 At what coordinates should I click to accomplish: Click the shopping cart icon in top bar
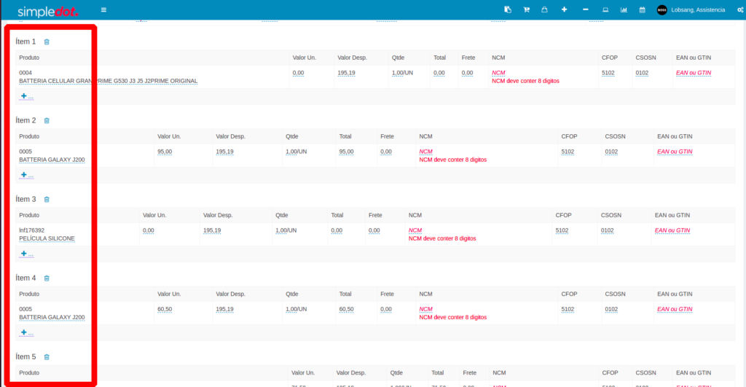(x=526, y=9)
